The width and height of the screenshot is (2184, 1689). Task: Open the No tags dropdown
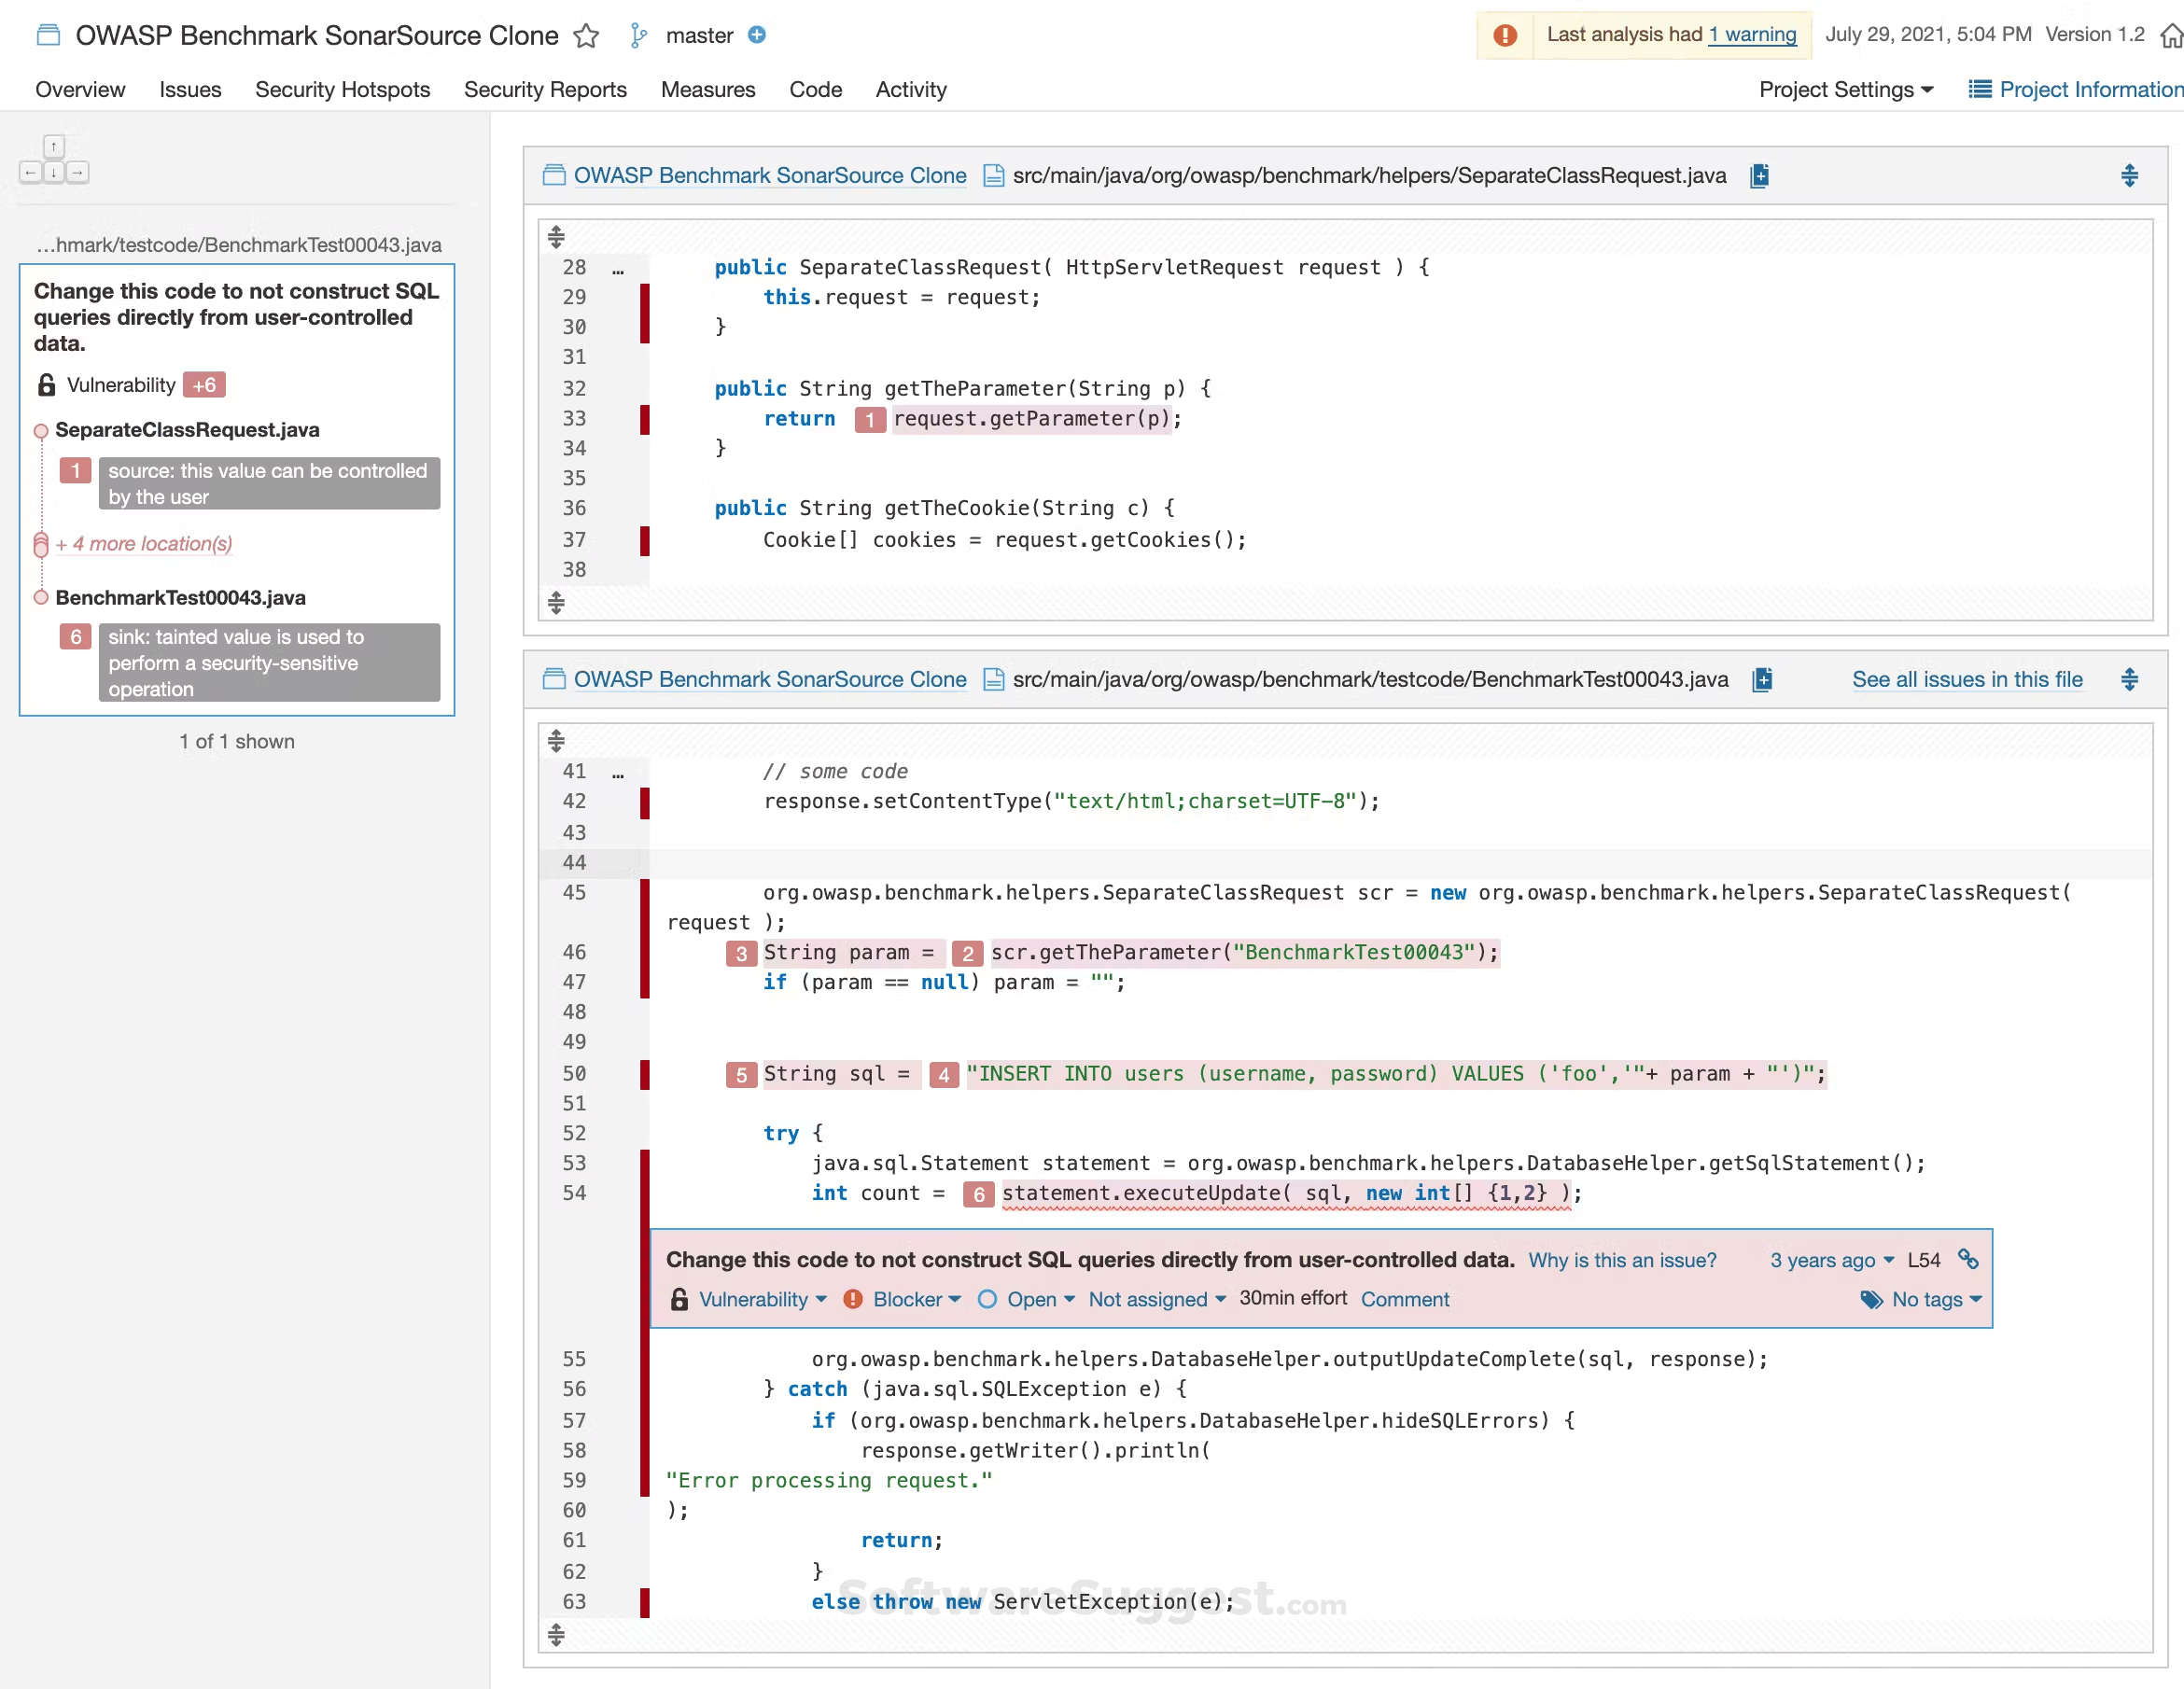[1936, 1300]
